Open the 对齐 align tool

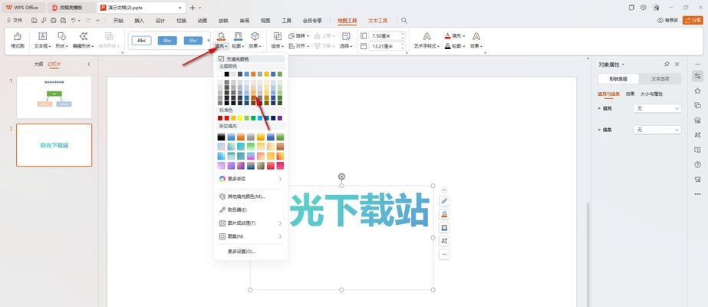pos(298,46)
